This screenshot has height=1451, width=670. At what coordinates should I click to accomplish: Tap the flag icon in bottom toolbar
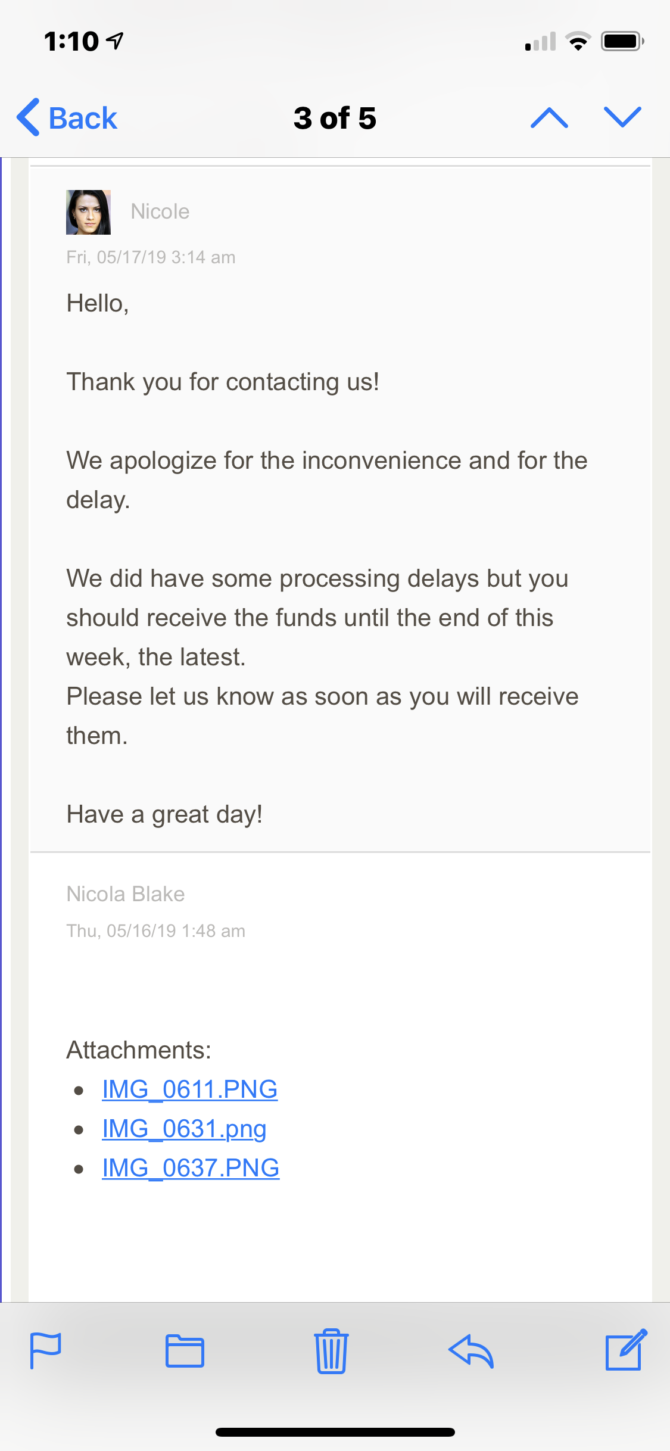pos(46,1350)
